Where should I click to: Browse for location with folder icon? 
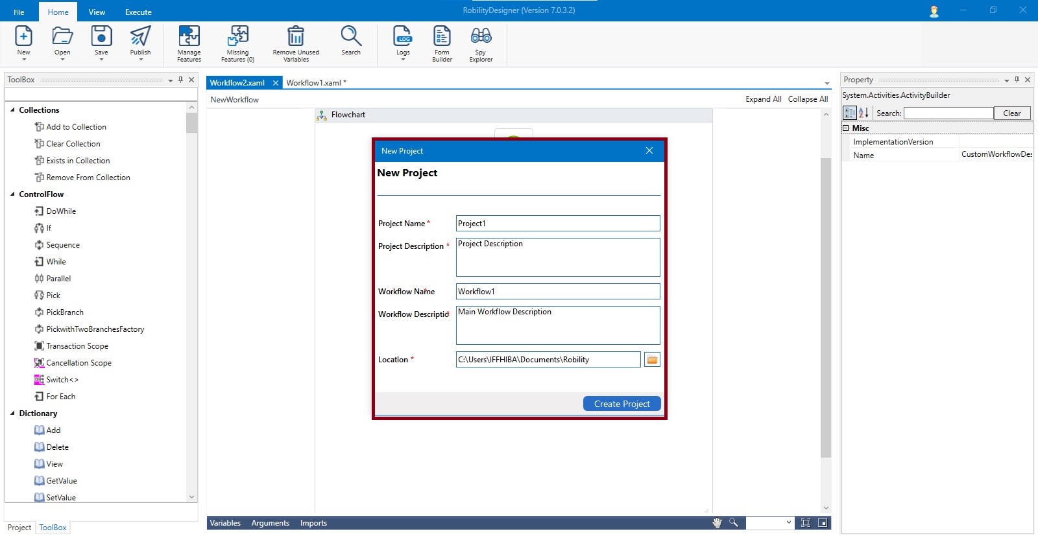[x=652, y=360]
